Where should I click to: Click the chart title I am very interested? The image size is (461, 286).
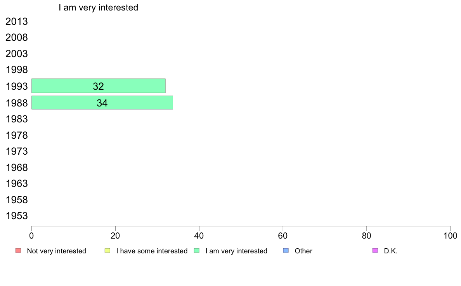98,7
